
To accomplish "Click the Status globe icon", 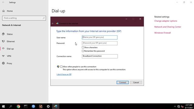I will [3, 34].
